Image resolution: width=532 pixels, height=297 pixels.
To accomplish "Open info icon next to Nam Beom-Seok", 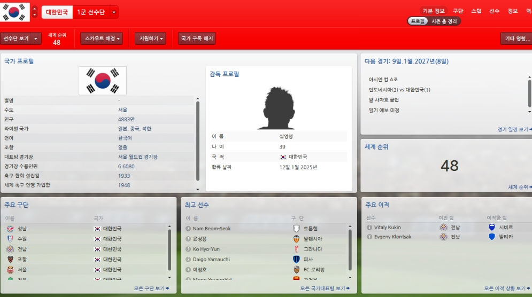I will [x=188, y=229].
